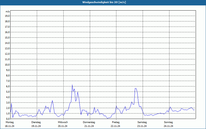Click the 'm/s' unit label
Viewport: 206px width, 129px height.
point(8,12)
